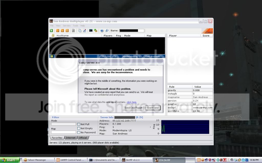Image resolution: width=262 pixels, height=163 pixels.
Task: Open the Help menu
Action: [83, 26]
